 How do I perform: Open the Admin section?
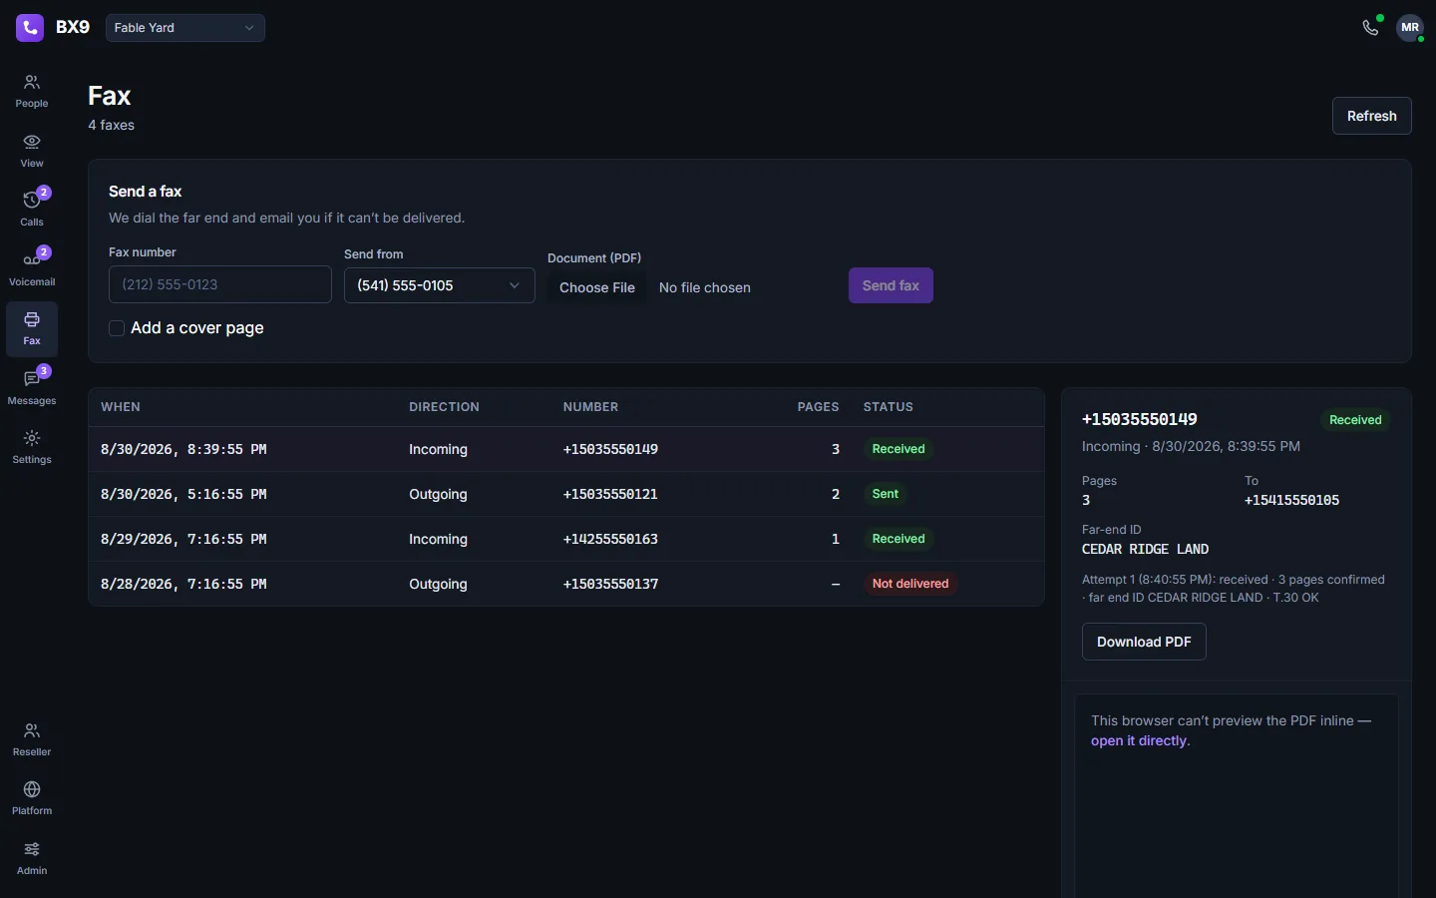pos(32,858)
